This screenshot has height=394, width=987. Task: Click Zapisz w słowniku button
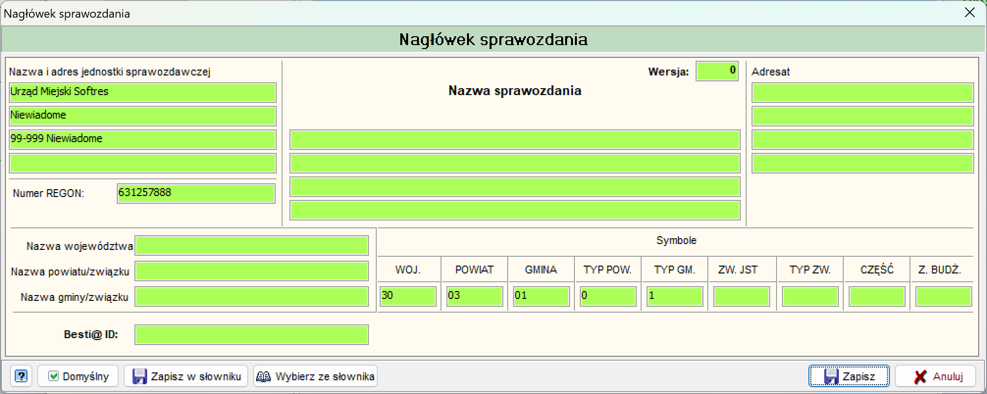tap(186, 376)
